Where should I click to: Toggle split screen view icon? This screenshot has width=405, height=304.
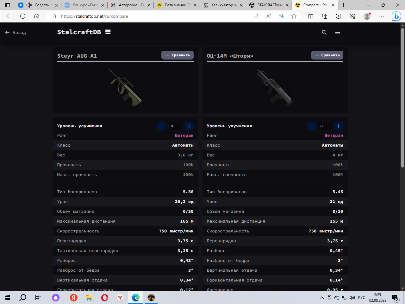click(x=311, y=16)
